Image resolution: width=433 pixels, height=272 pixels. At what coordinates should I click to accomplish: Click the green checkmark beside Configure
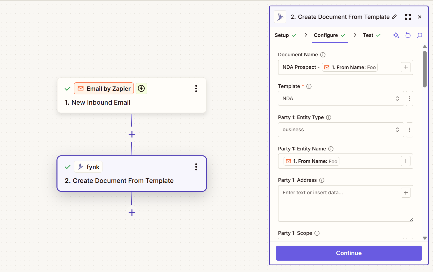(343, 35)
